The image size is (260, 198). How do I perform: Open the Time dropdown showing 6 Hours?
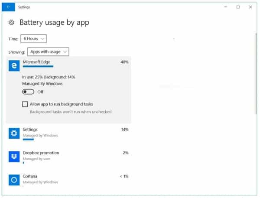click(x=33, y=39)
